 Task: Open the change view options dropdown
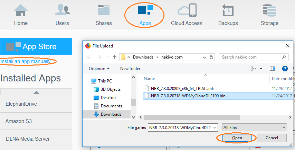261,69
